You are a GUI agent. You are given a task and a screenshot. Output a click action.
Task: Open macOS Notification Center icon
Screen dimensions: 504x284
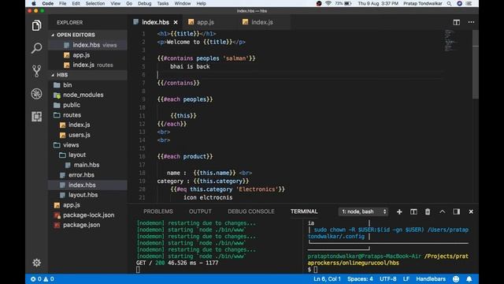(469, 3)
